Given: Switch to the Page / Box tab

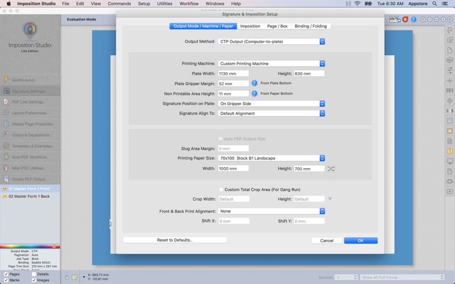Looking at the screenshot, I should tap(277, 26).
